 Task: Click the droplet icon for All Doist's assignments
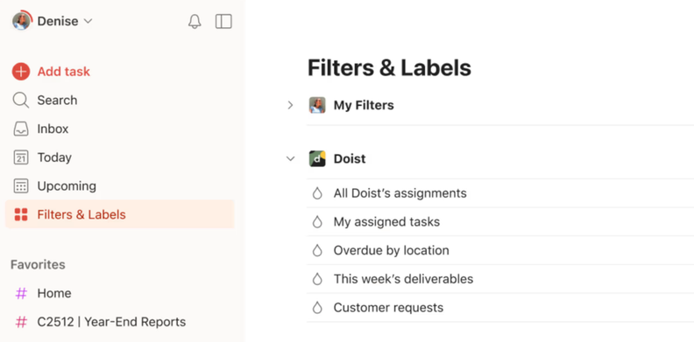tap(317, 193)
